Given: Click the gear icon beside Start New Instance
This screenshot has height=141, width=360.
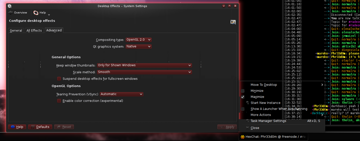Looking at the screenshot, I should tap(247, 103).
